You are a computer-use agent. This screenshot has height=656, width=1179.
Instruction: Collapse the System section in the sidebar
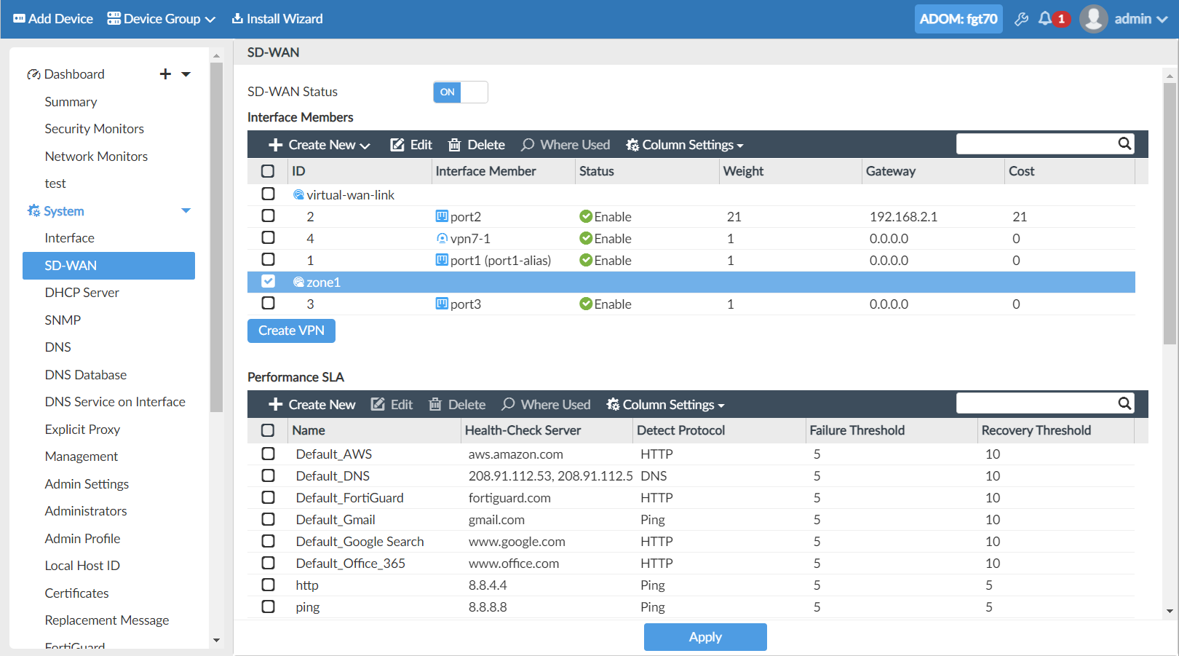coord(186,210)
